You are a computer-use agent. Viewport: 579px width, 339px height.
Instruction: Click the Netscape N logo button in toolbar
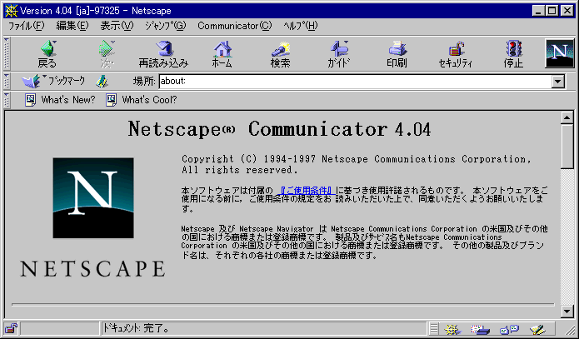click(x=560, y=53)
